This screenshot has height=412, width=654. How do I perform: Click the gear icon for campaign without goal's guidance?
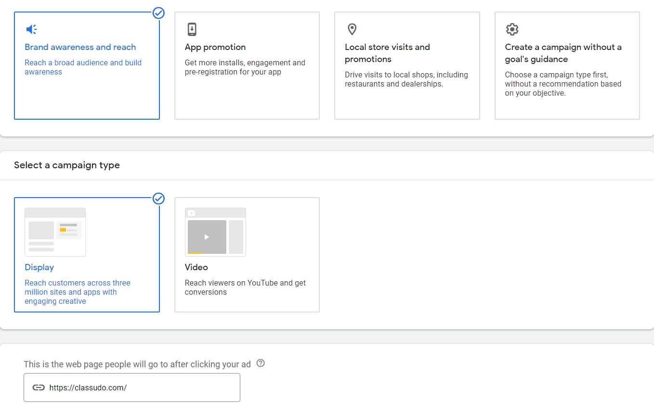pos(512,29)
